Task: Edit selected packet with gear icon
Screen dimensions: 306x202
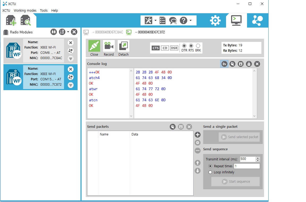Action: 198,143
